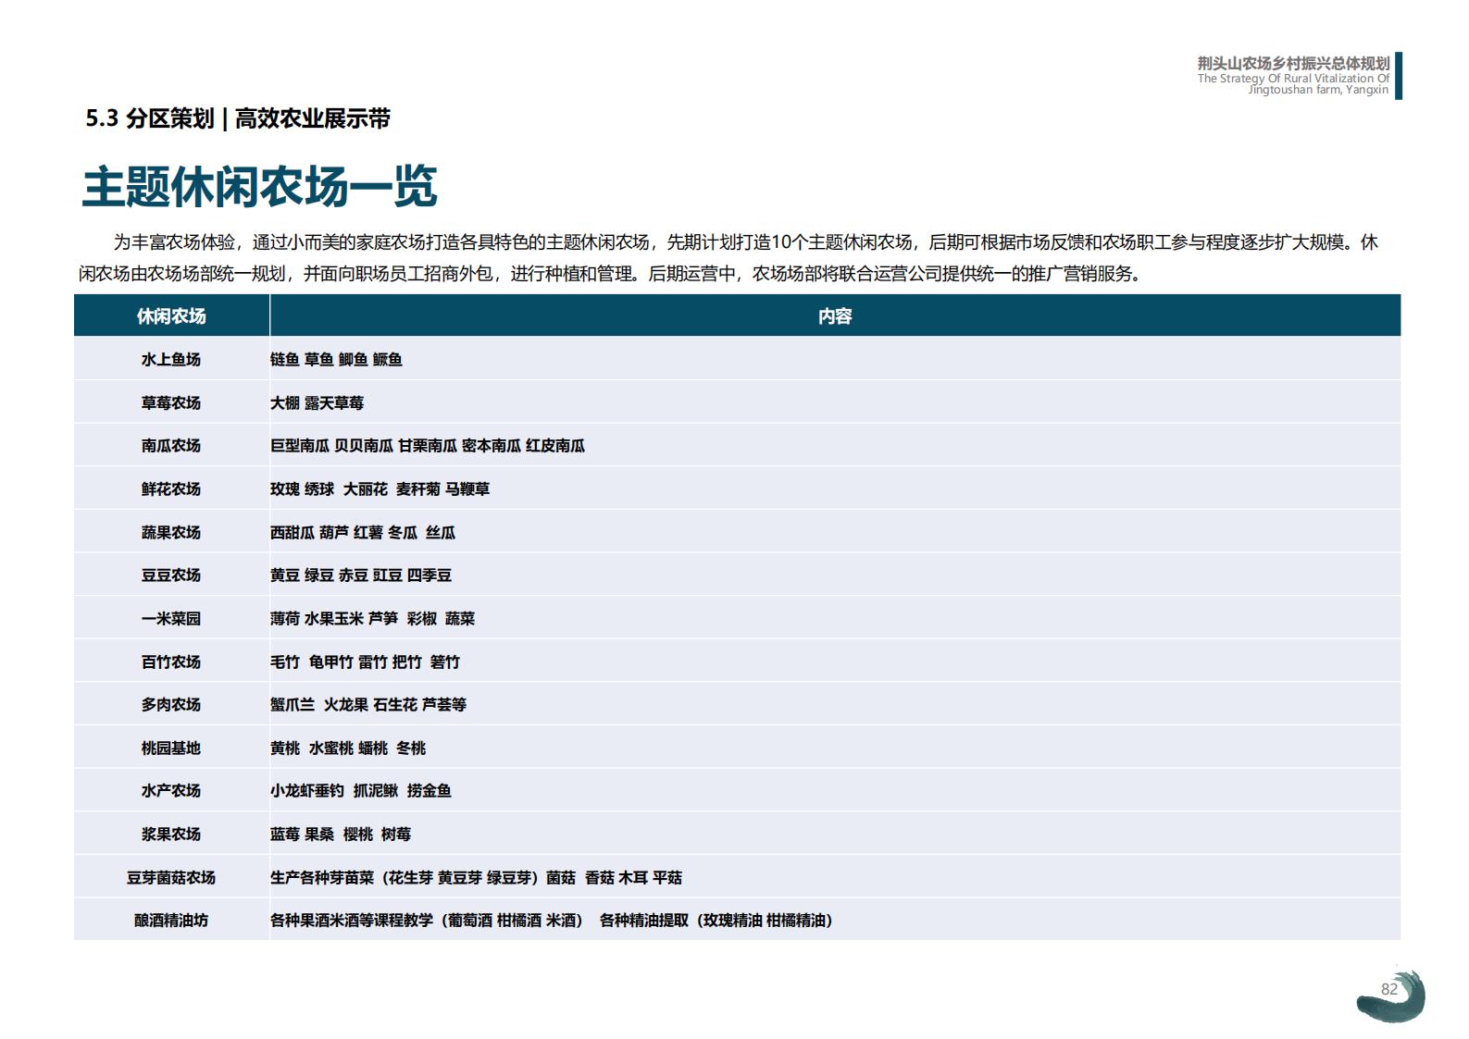Select the 水产农场 row label
Image resolution: width=1469 pixels, height=1039 pixels.
pos(171,790)
